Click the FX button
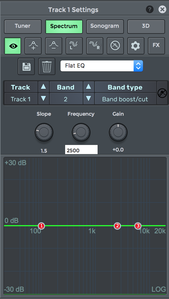This screenshot has height=299, width=169. click(x=156, y=46)
